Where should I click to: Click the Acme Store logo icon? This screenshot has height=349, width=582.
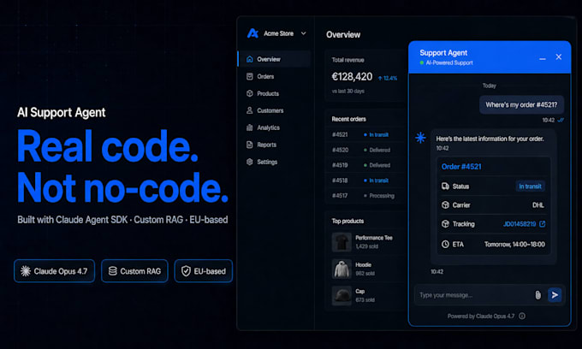[252, 33]
